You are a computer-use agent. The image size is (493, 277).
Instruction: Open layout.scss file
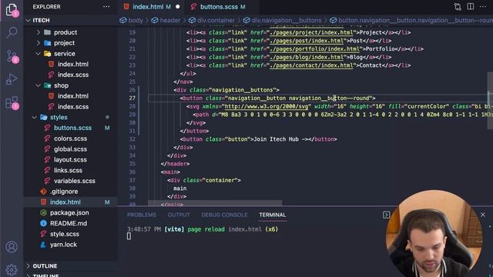click(70, 159)
